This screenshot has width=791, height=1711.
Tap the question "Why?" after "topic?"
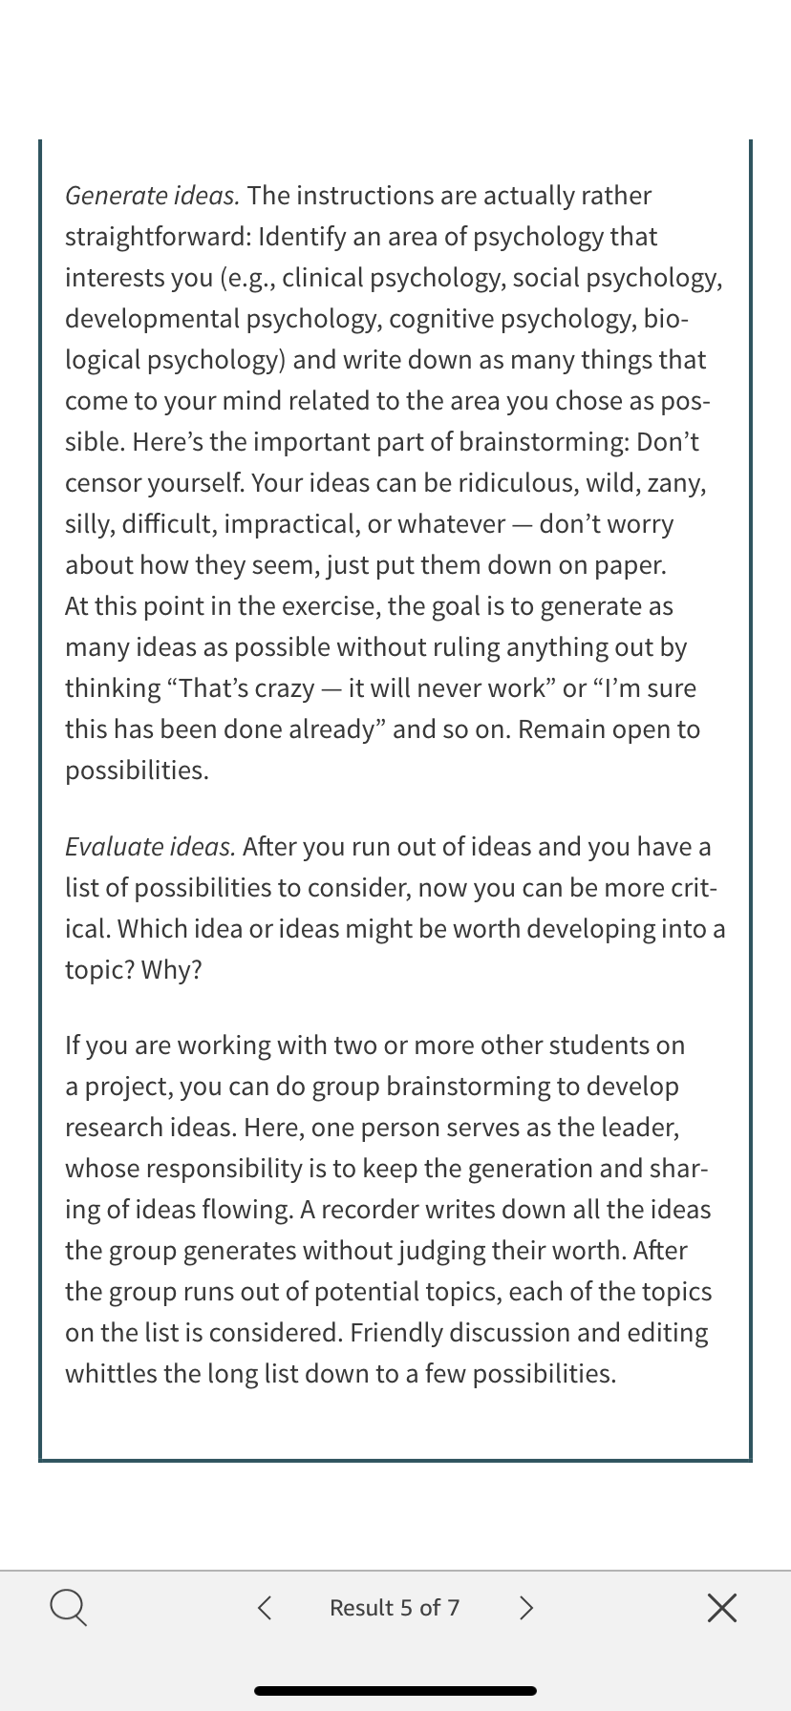[x=172, y=970]
